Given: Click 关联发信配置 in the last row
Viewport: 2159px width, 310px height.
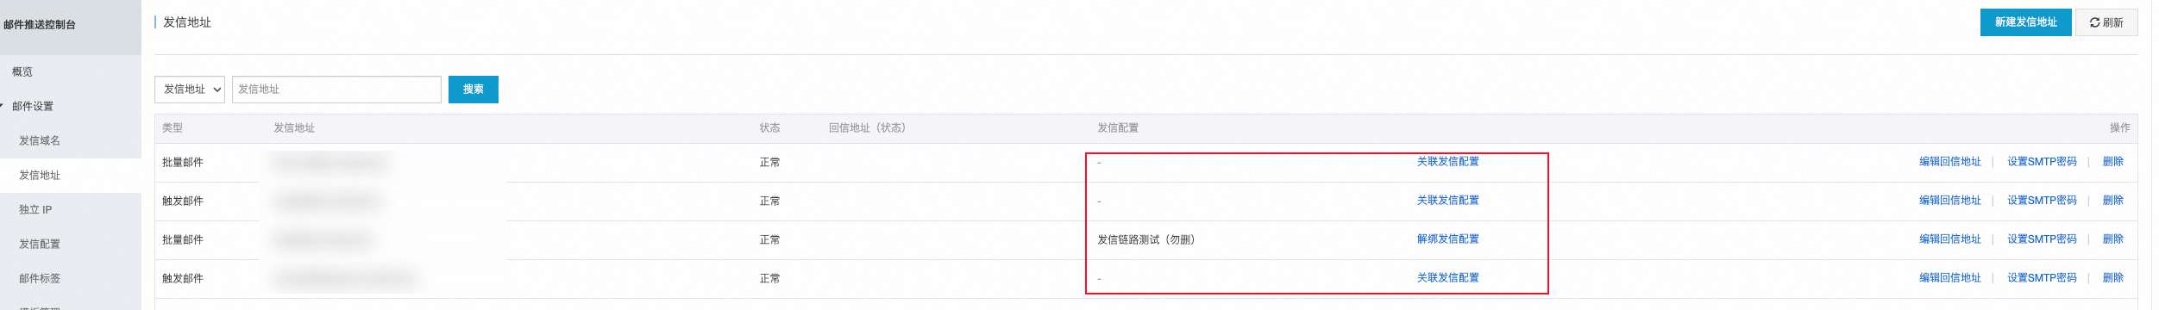Looking at the screenshot, I should pos(1447,278).
